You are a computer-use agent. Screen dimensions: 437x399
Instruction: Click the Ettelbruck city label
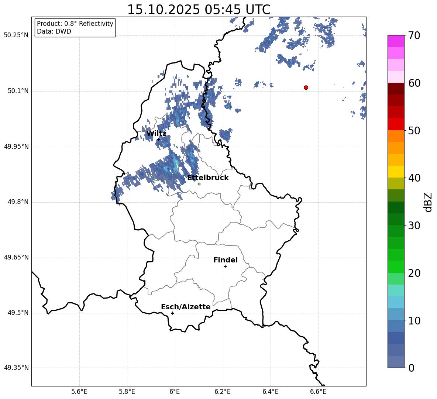tap(208, 178)
